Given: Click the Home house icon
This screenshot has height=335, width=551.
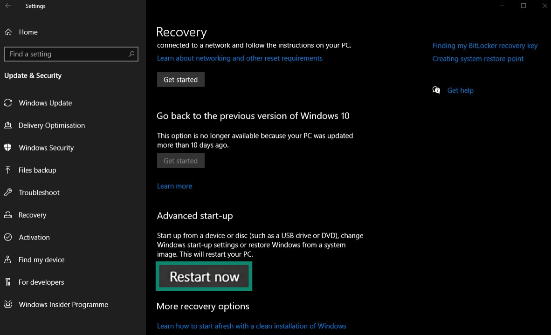Looking at the screenshot, I should click(x=9, y=32).
